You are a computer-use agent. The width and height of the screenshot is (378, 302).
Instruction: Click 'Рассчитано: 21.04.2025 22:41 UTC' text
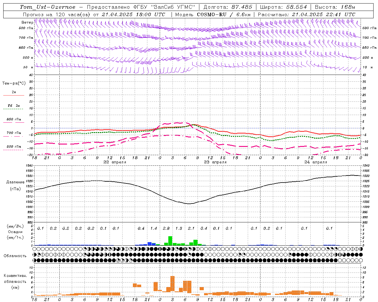click(307, 14)
